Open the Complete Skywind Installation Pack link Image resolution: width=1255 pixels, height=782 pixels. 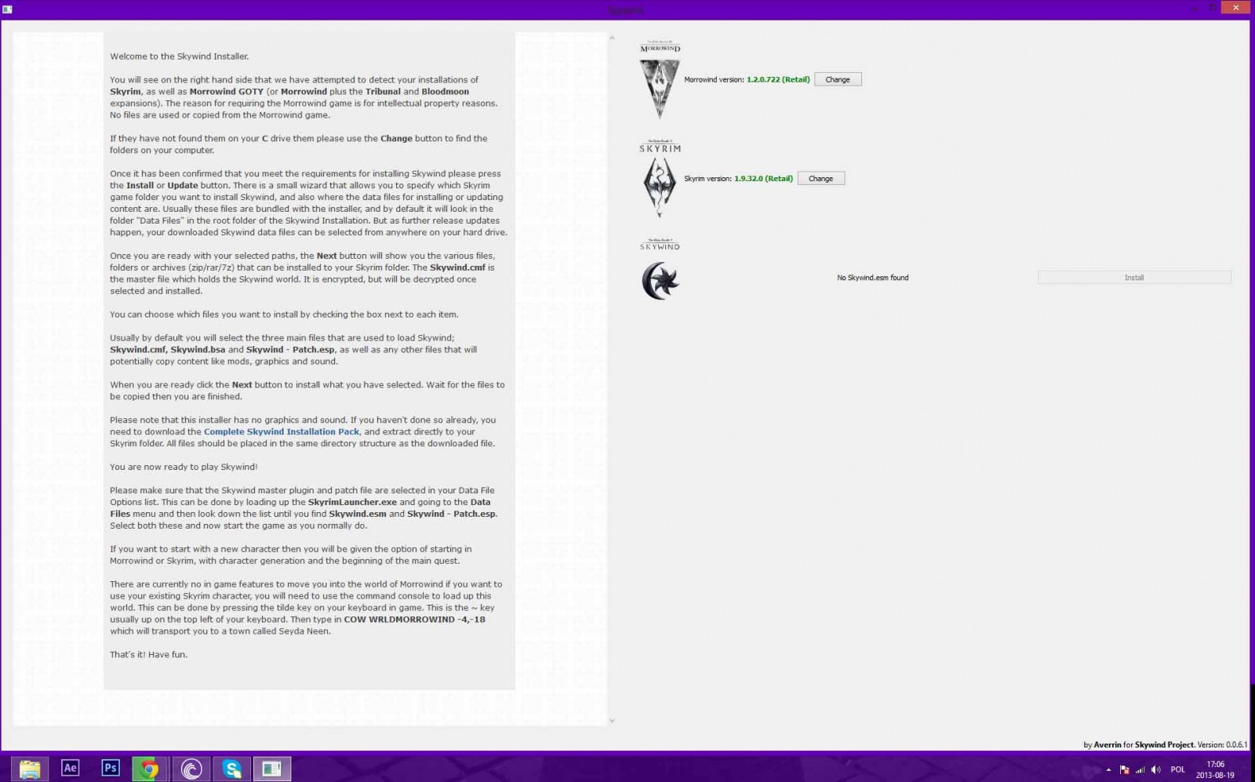pyautogui.click(x=282, y=431)
